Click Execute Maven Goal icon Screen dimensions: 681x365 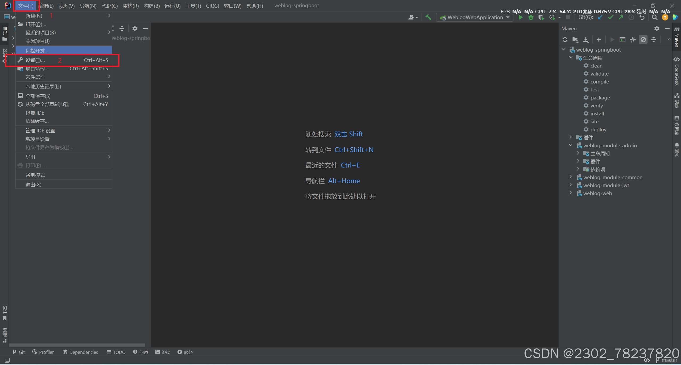[622, 40]
